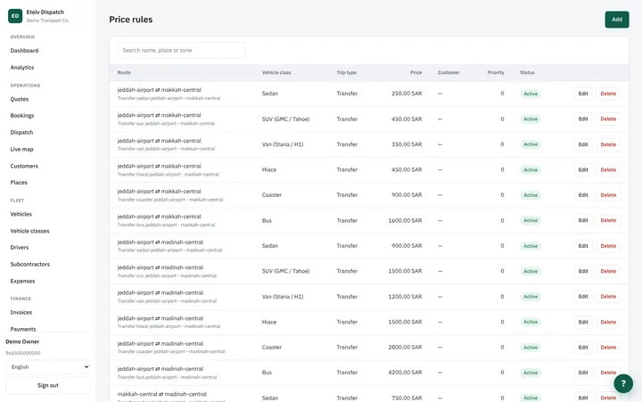642x402 pixels.
Task: Click the Route column header
Action: [124, 72]
